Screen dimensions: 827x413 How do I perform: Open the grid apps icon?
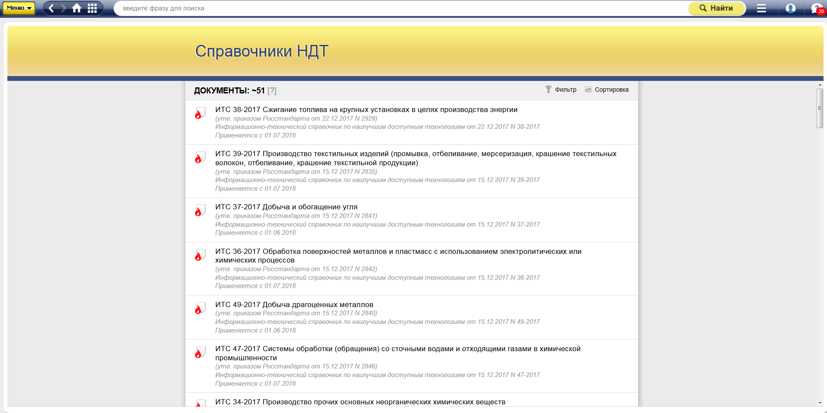(92, 8)
